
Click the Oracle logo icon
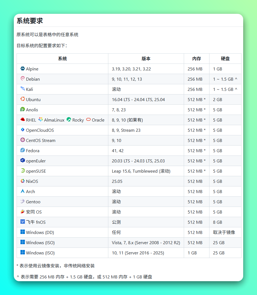(88, 120)
